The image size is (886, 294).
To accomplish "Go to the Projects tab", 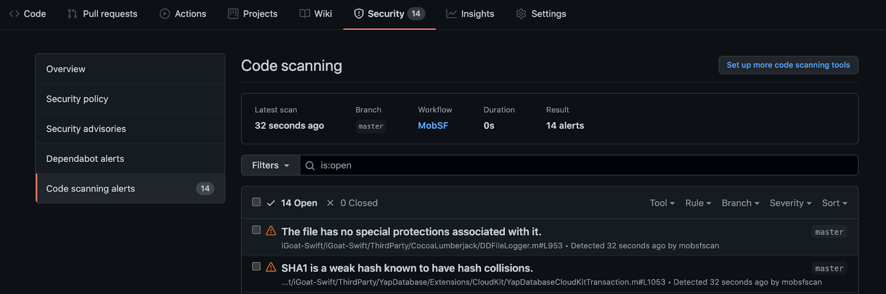I will [253, 14].
